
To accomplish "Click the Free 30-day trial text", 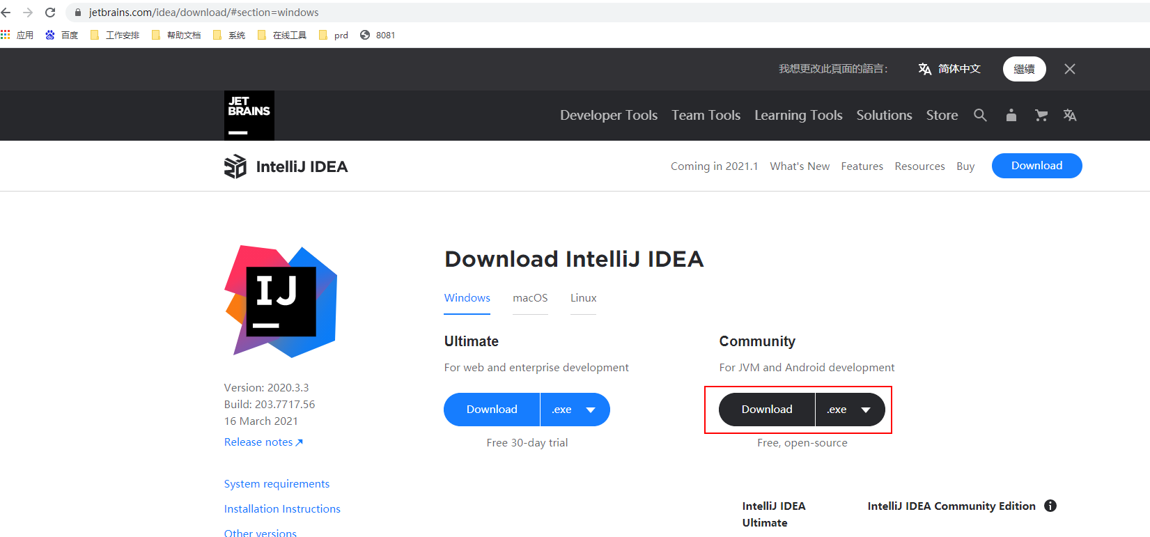I will [527, 443].
